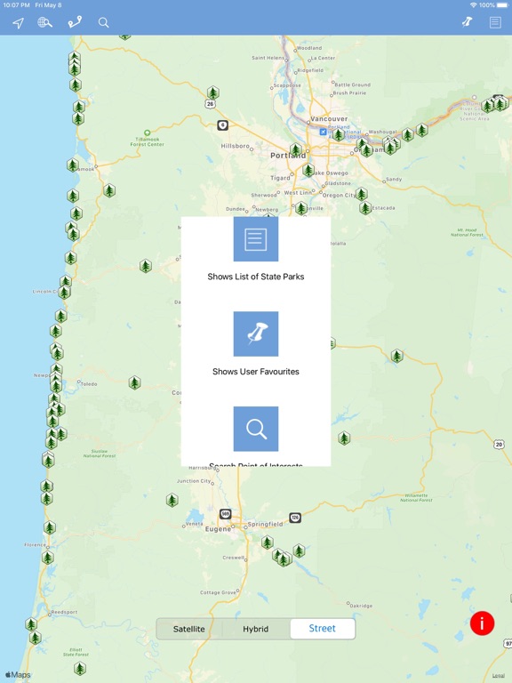Image resolution: width=512 pixels, height=683 pixels.
Task: Tap park marker near Lake Oswego
Action: pyautogui.click(x=308, y=171)
